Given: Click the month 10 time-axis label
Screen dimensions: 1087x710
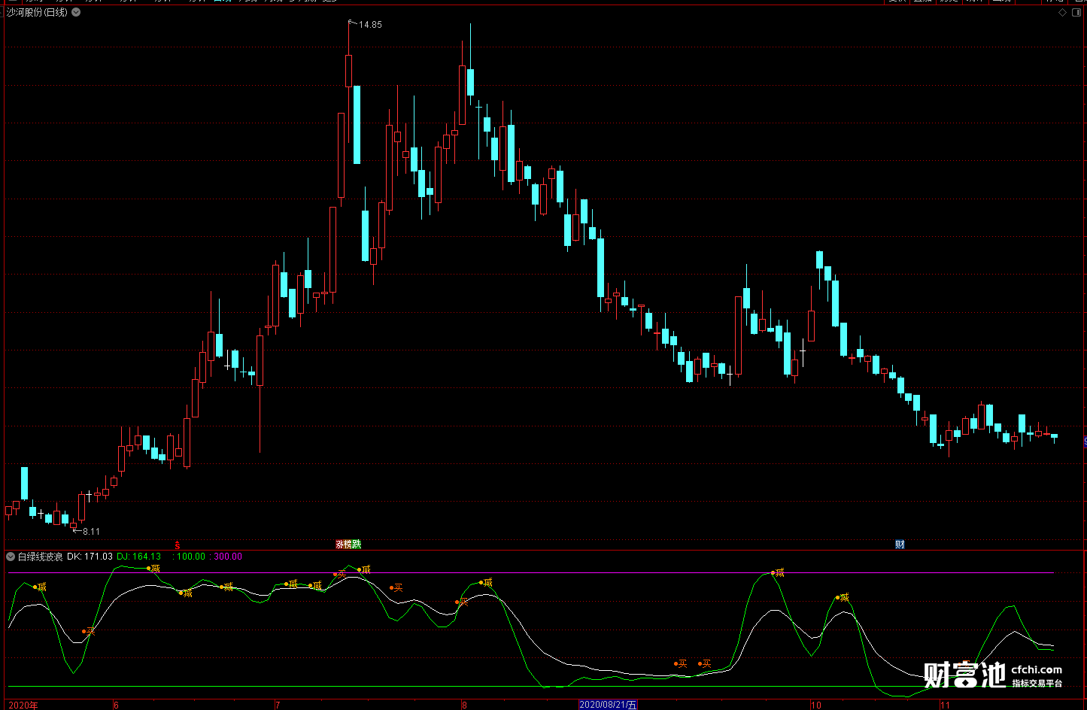Looking at the screenshot, I should tap(816, 705).
